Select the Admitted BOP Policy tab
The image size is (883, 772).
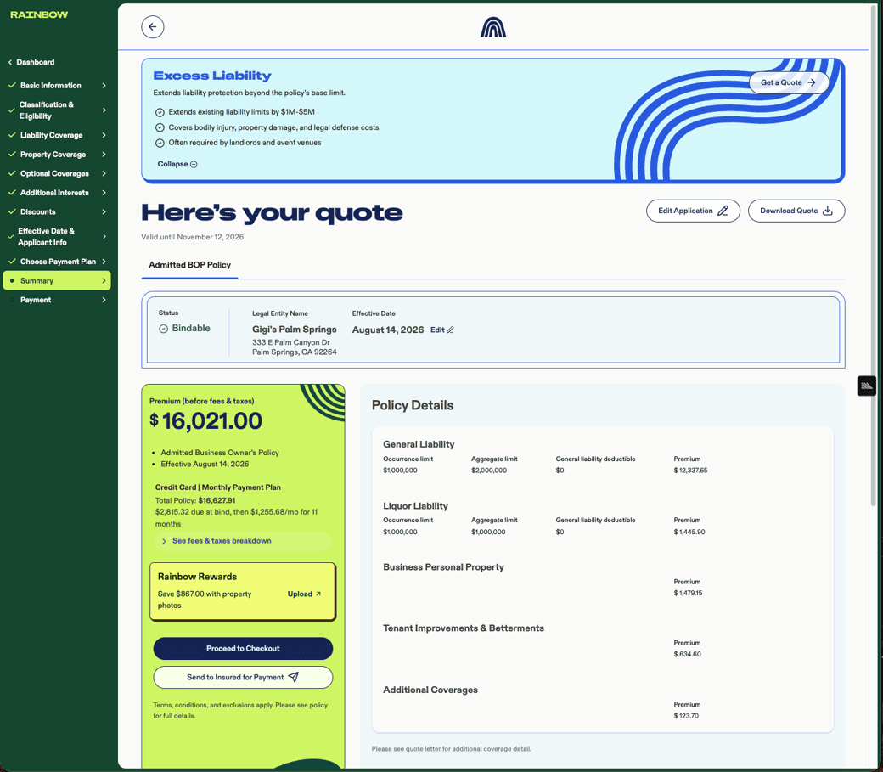pyautogui.click(x=190, y=265)
